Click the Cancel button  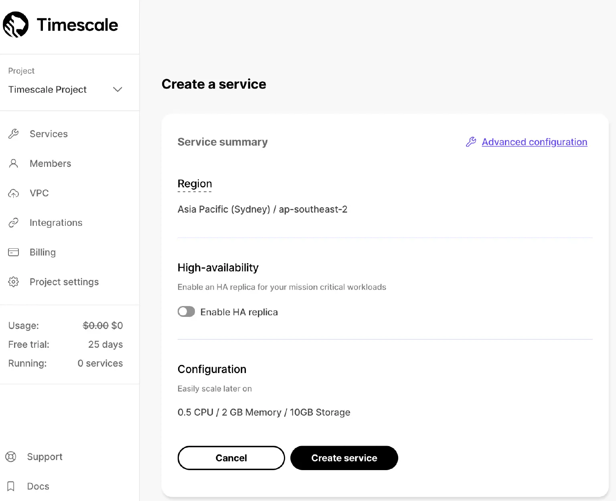point(231,458)
